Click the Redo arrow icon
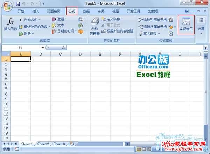 click(33, 4)
